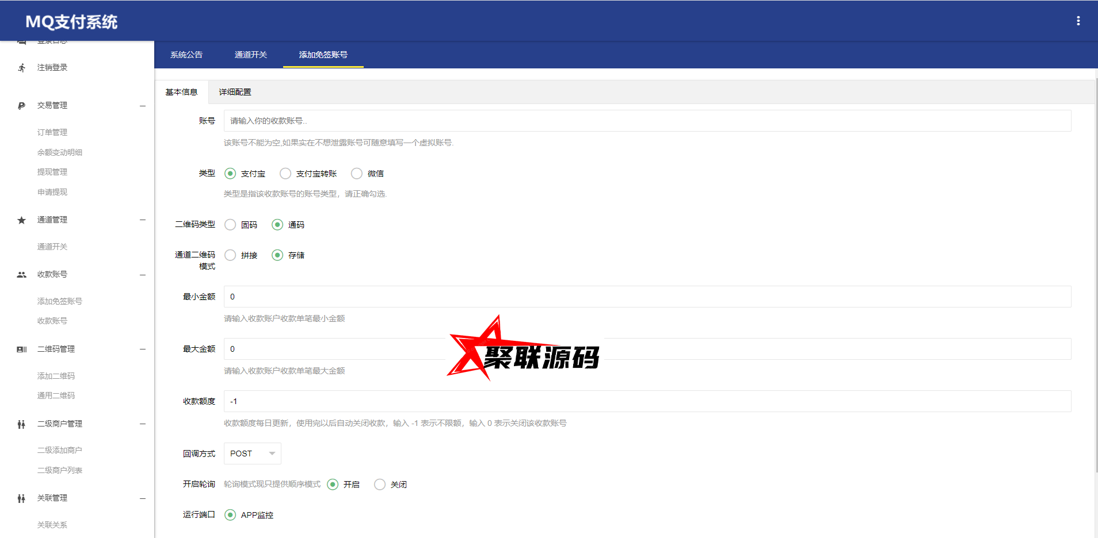
Task: Open the 回调方式 POST dropdown
Action: coord(253,454)
